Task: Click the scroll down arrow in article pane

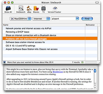Action: [95, 88]
